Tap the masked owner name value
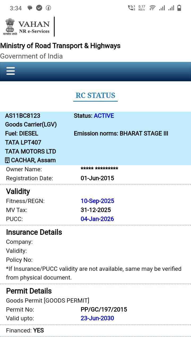Viewport: 191px width, 337px height. [x=99, y=169]
